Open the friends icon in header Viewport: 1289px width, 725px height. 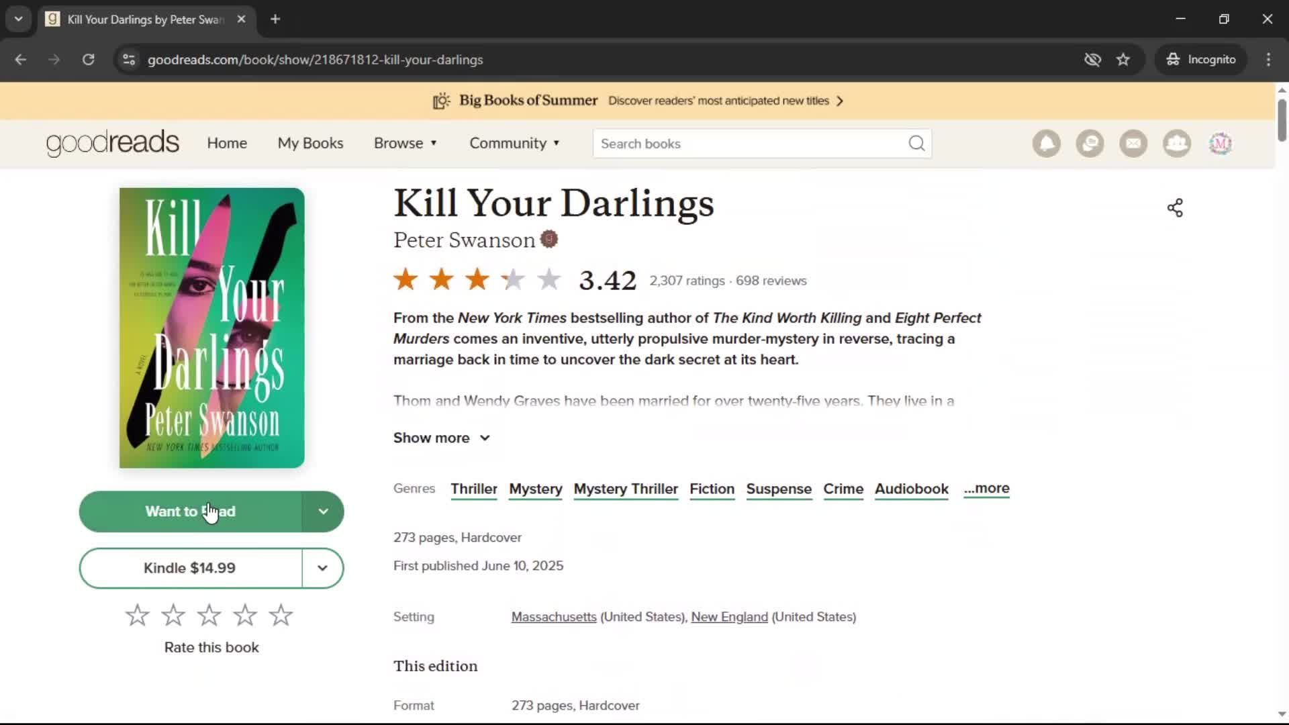click(1177, 144)
